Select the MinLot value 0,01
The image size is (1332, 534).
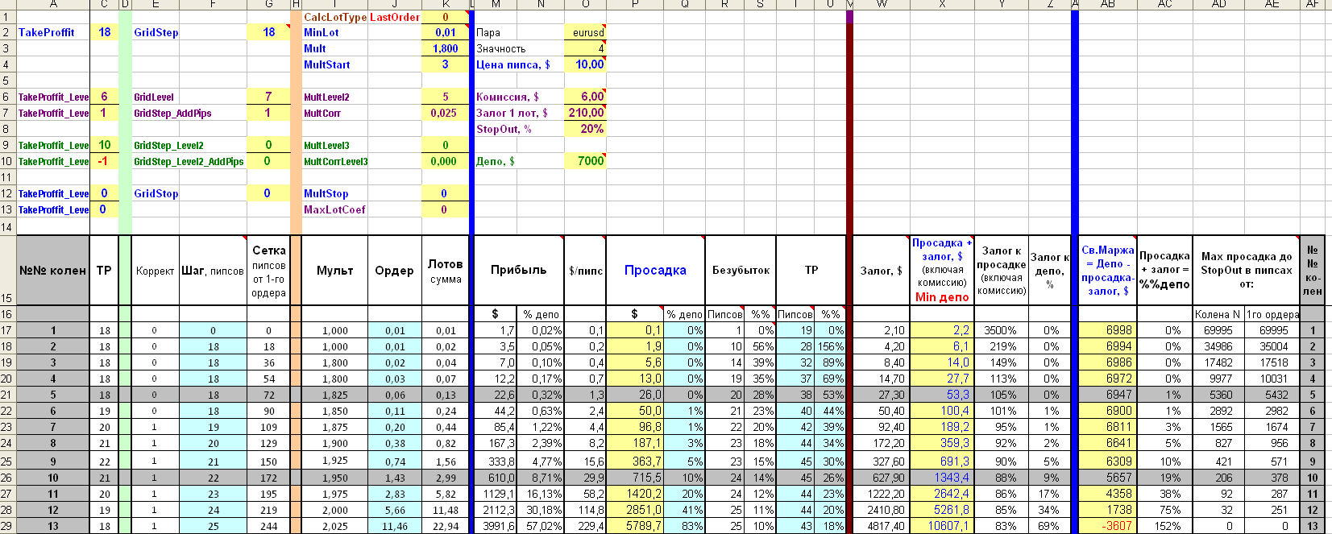click(x=445, y=32)
